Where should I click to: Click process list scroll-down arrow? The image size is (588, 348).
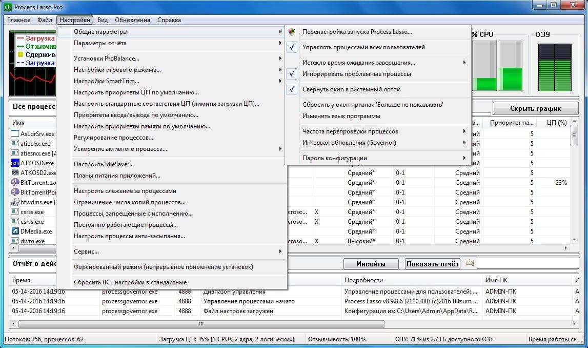574,240
